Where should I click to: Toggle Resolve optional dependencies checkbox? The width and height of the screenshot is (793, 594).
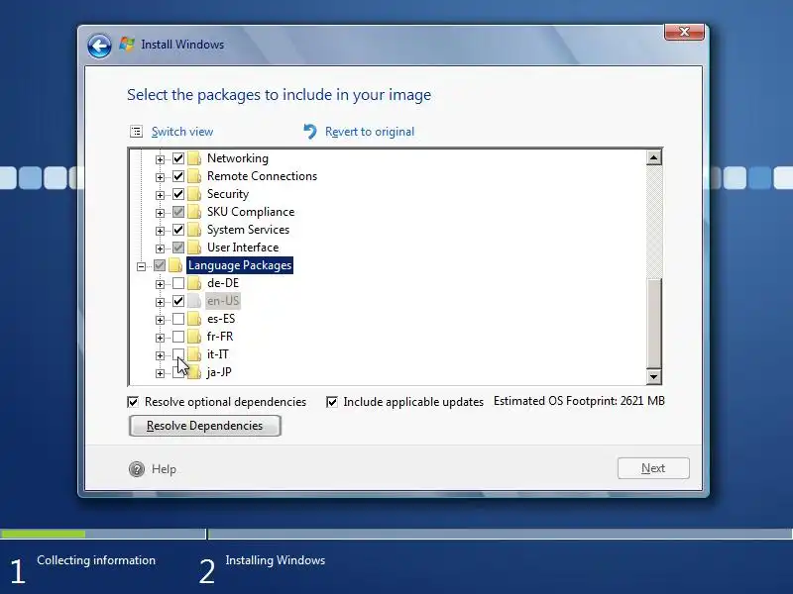(133, 402)
